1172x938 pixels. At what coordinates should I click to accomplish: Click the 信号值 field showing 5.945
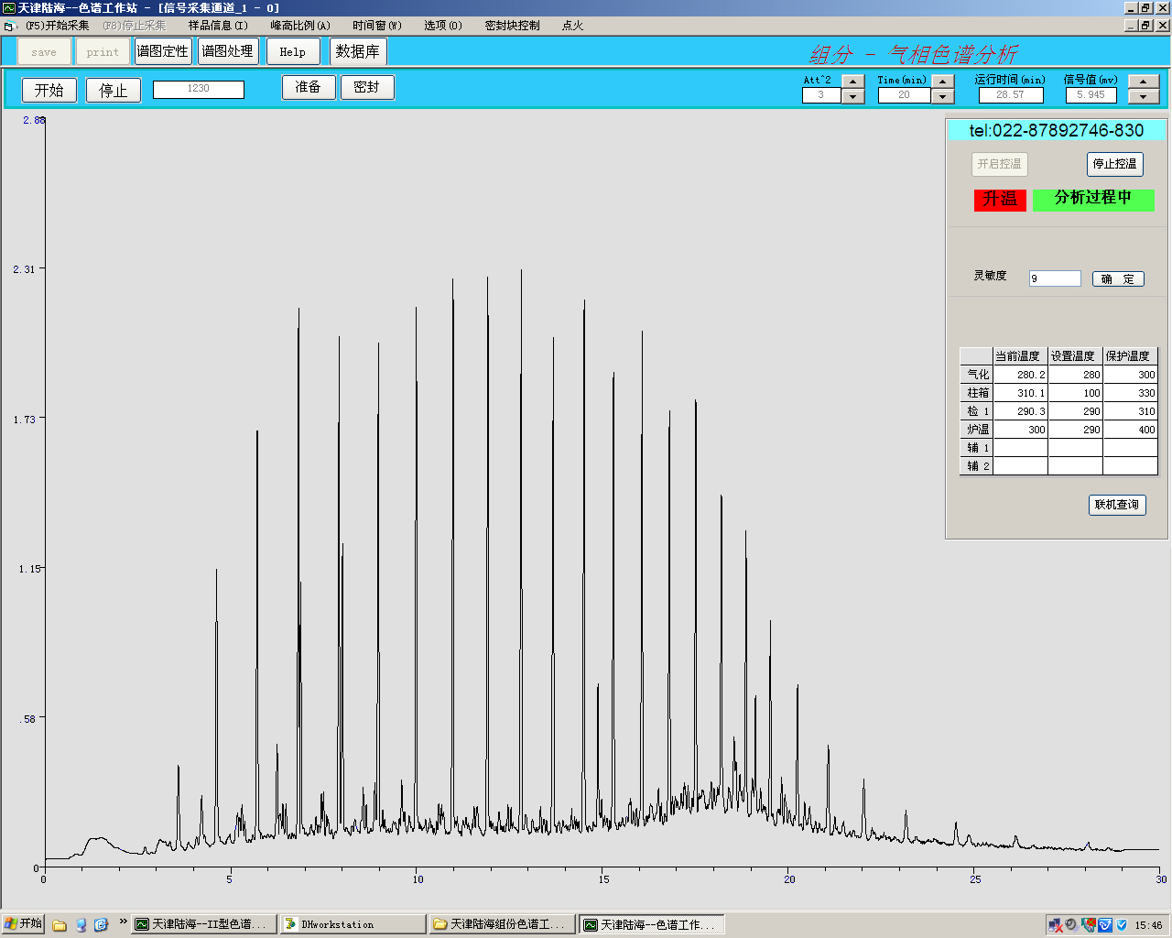pyautogui.click(x=1091, y=95)
